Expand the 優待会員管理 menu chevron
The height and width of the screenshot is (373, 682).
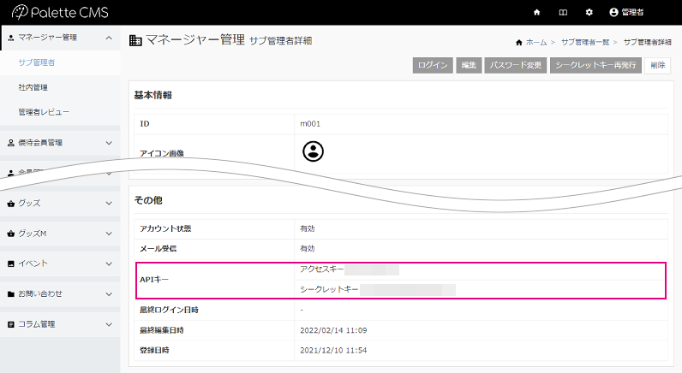pos(109,143)
